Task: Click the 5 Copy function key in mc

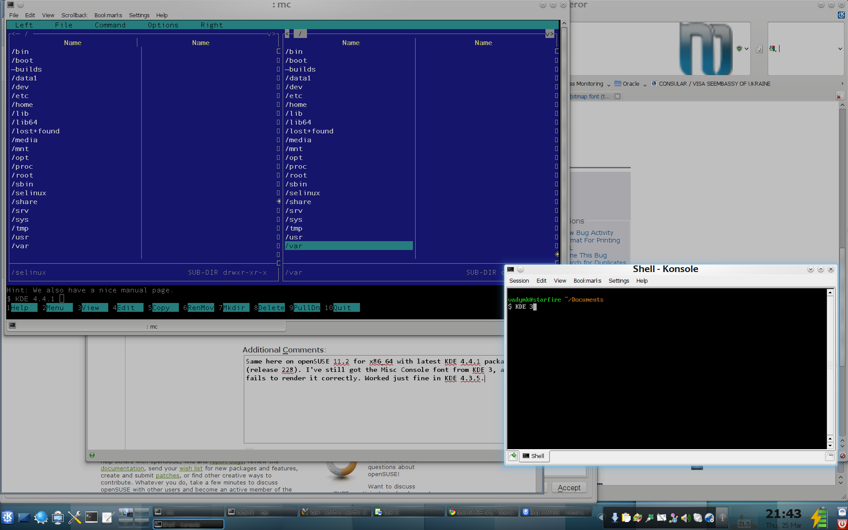Action: tap(163, 308)
